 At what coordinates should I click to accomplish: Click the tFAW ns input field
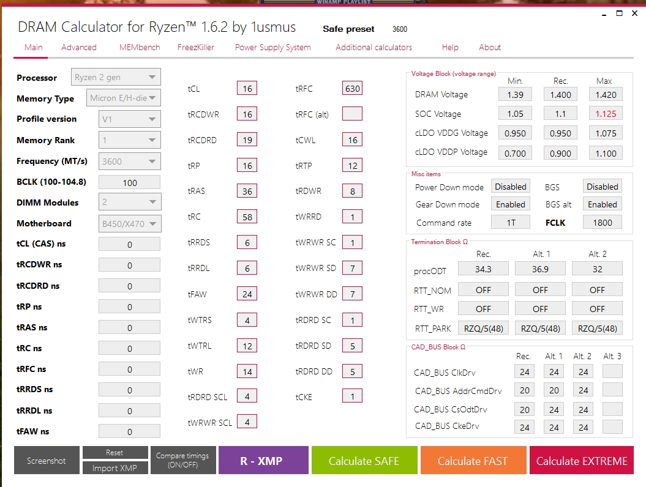129,431
